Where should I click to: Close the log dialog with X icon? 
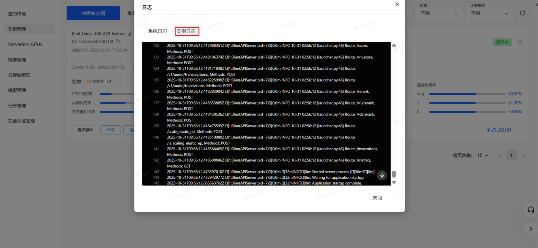coord(397,5)
